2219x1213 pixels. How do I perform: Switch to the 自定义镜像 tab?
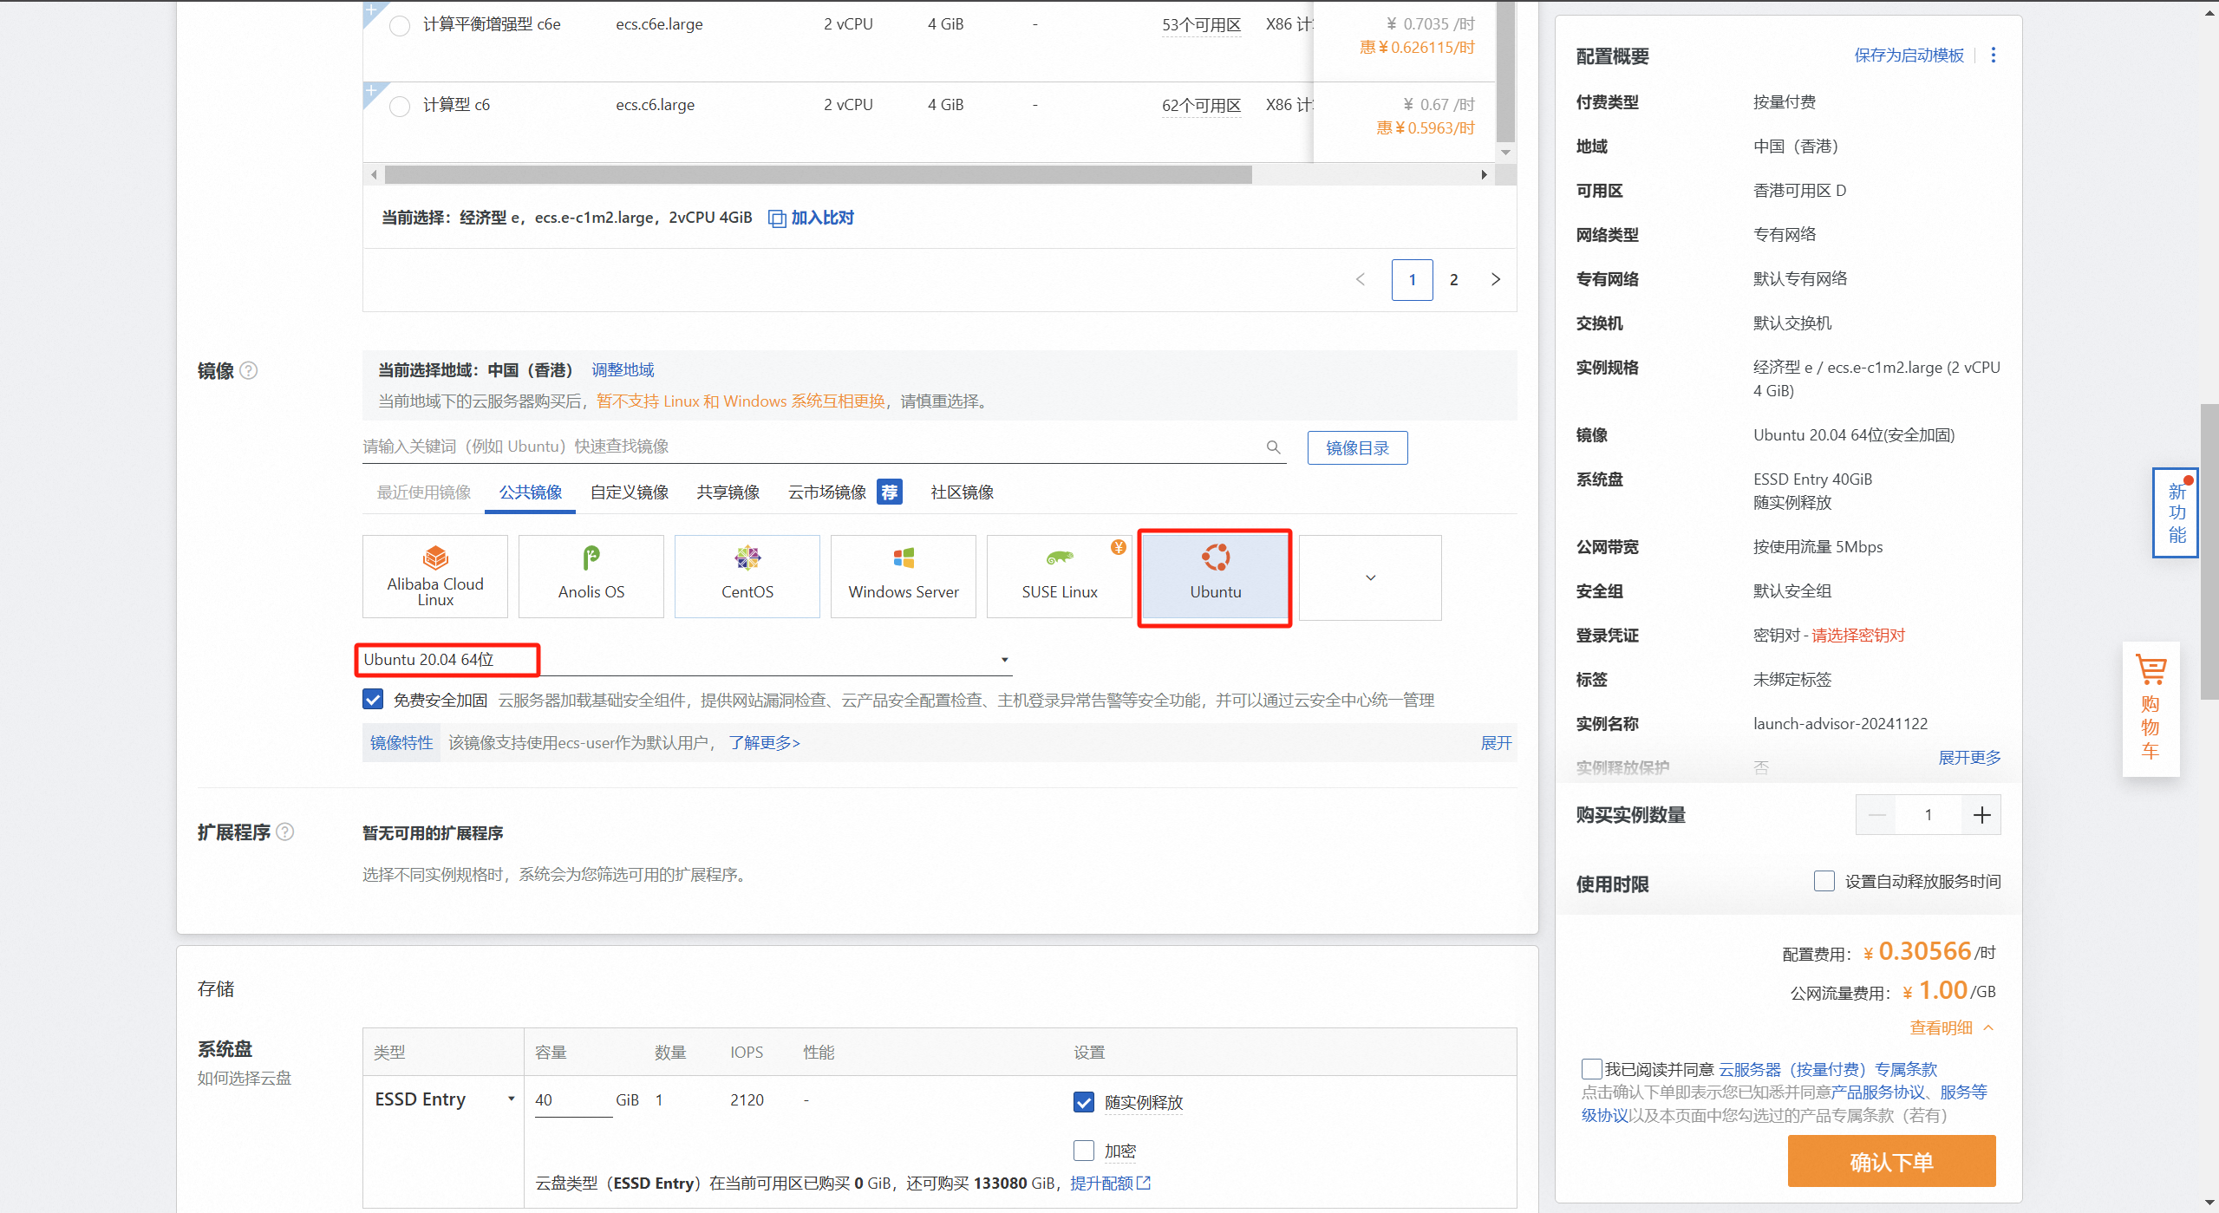pyautogui.click(x=630, y=492)
